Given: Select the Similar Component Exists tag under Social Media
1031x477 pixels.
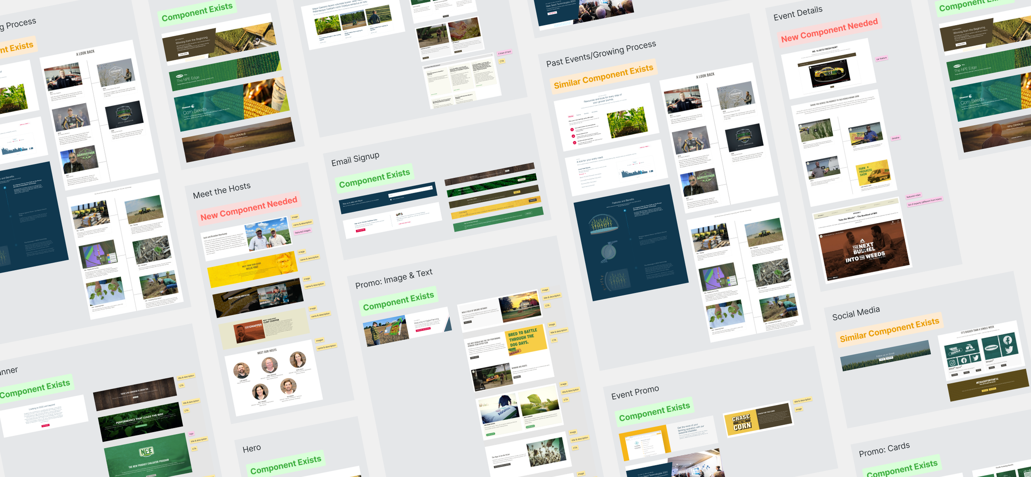Looking at the screenshot, I should point(890,330).
